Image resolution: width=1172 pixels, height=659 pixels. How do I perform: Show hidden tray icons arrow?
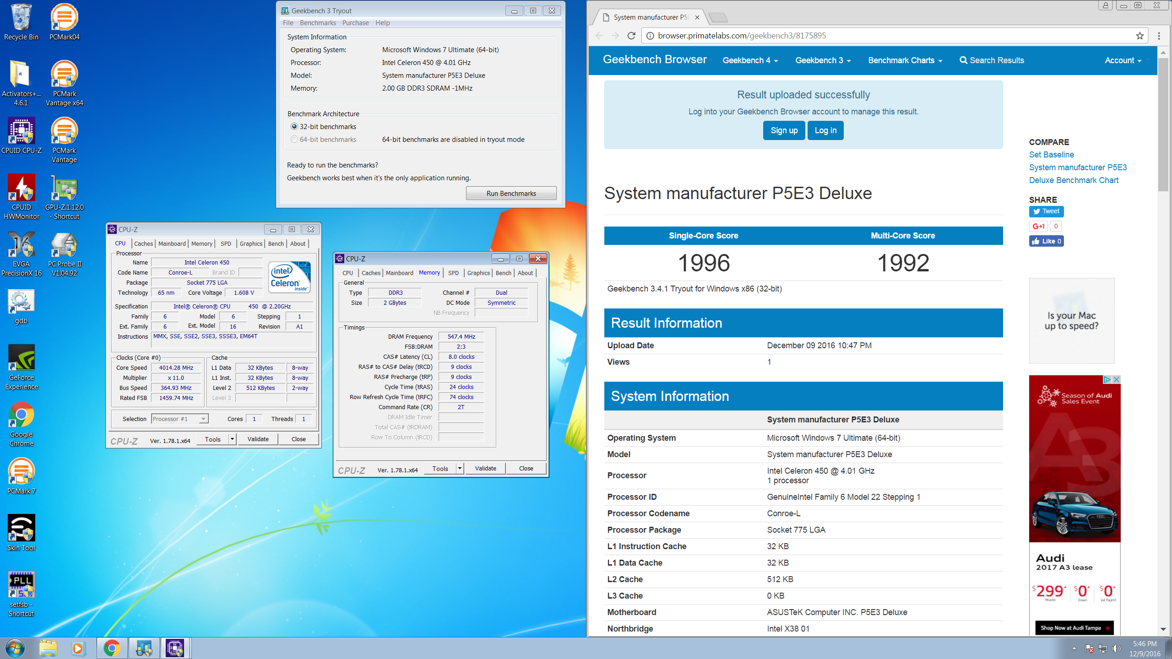(1074, 648)
